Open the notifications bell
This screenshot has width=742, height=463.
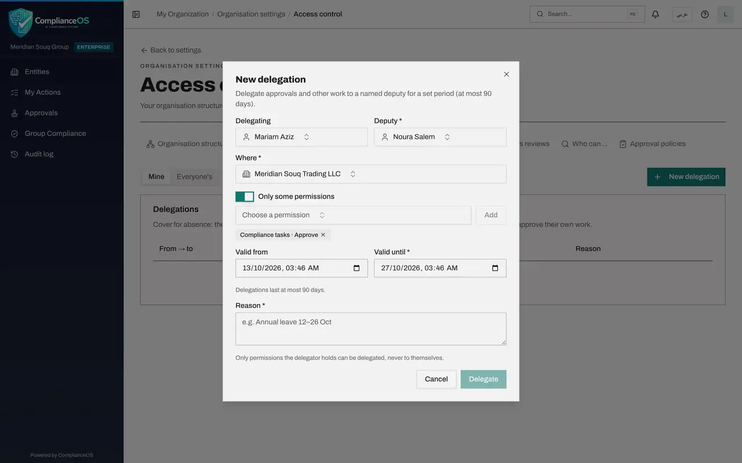click(x=656, y=14)
